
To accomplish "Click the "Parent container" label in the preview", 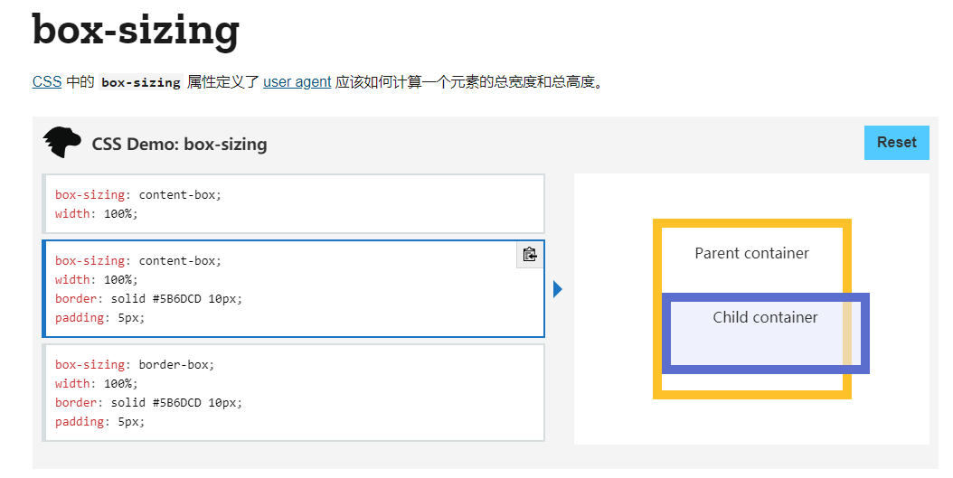I will [751, 253].
